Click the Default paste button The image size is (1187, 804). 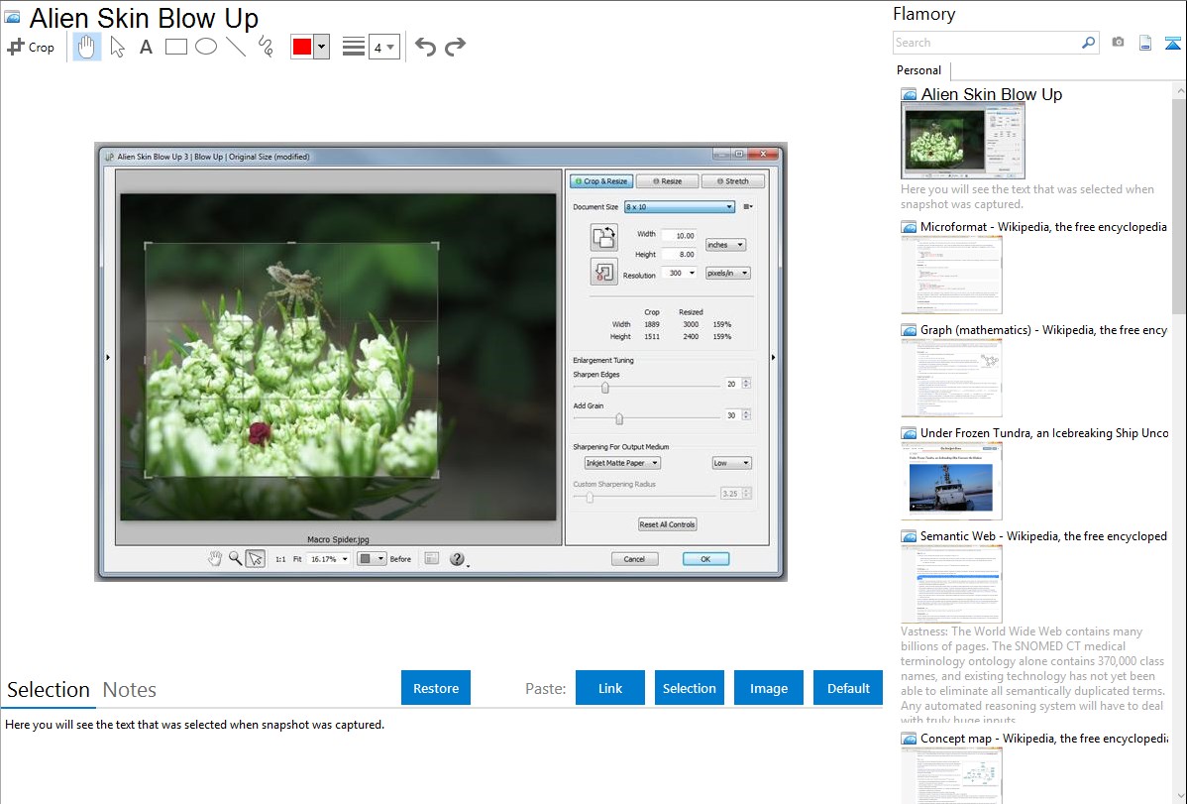pyautogui.click(x=848, y=688)
